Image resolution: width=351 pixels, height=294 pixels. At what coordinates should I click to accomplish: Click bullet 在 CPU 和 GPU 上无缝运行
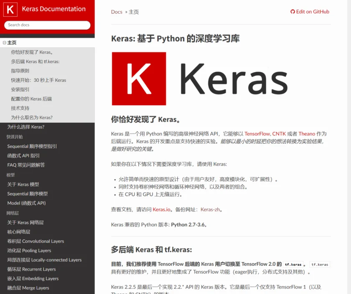150,195
